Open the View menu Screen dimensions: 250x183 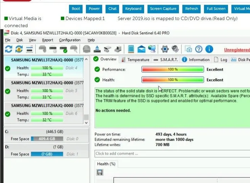32,40
